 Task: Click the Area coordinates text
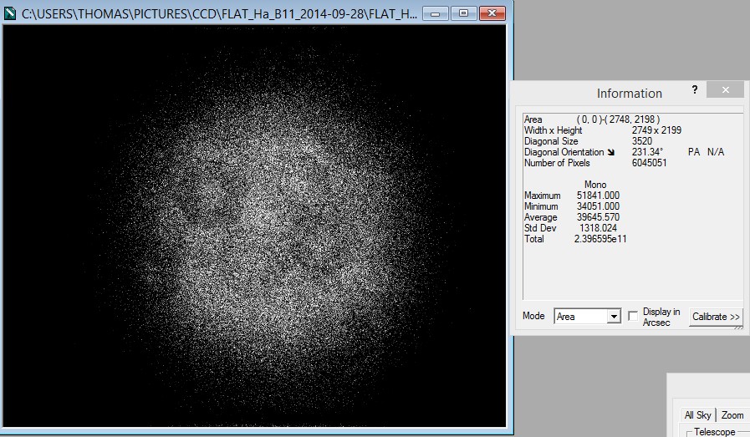[618, 119]
